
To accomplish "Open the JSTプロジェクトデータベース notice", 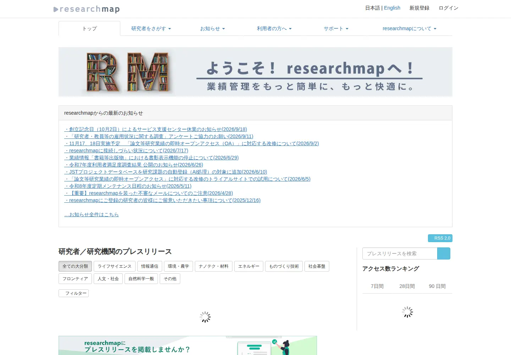I will click(x=166, y=172).
